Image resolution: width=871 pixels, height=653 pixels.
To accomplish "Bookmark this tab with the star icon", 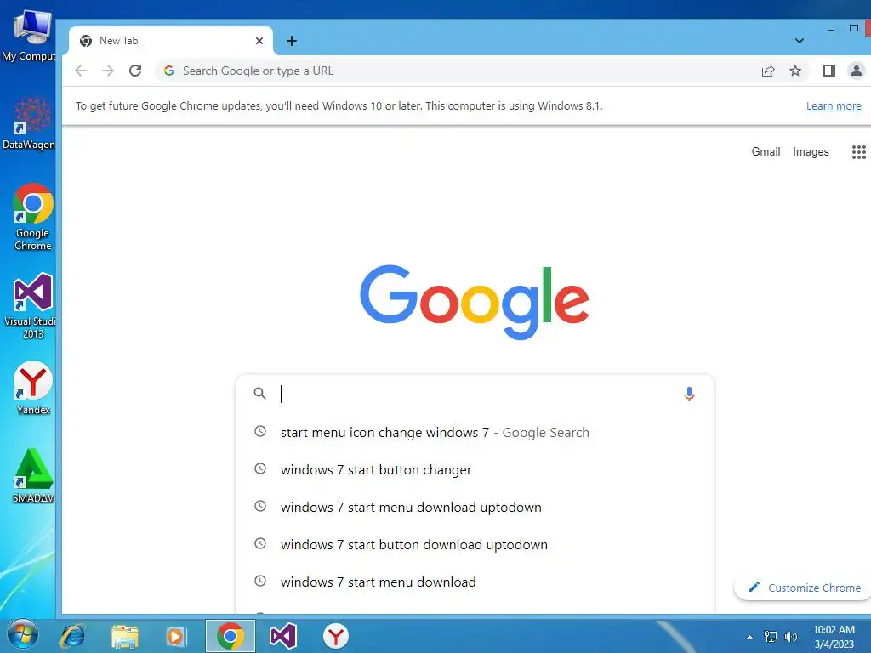I will point(795,71).
